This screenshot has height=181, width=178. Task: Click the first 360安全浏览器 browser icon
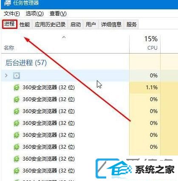tap(17, 88)
